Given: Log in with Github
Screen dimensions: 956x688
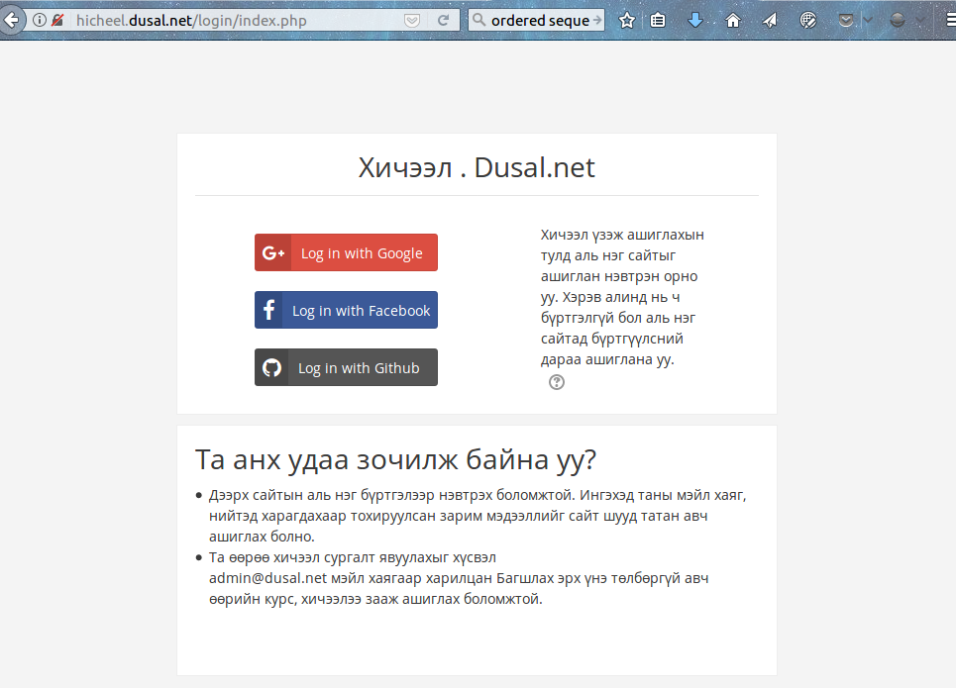Looking at the screenshot, I should pyautogui.click(x=346, y=367).
